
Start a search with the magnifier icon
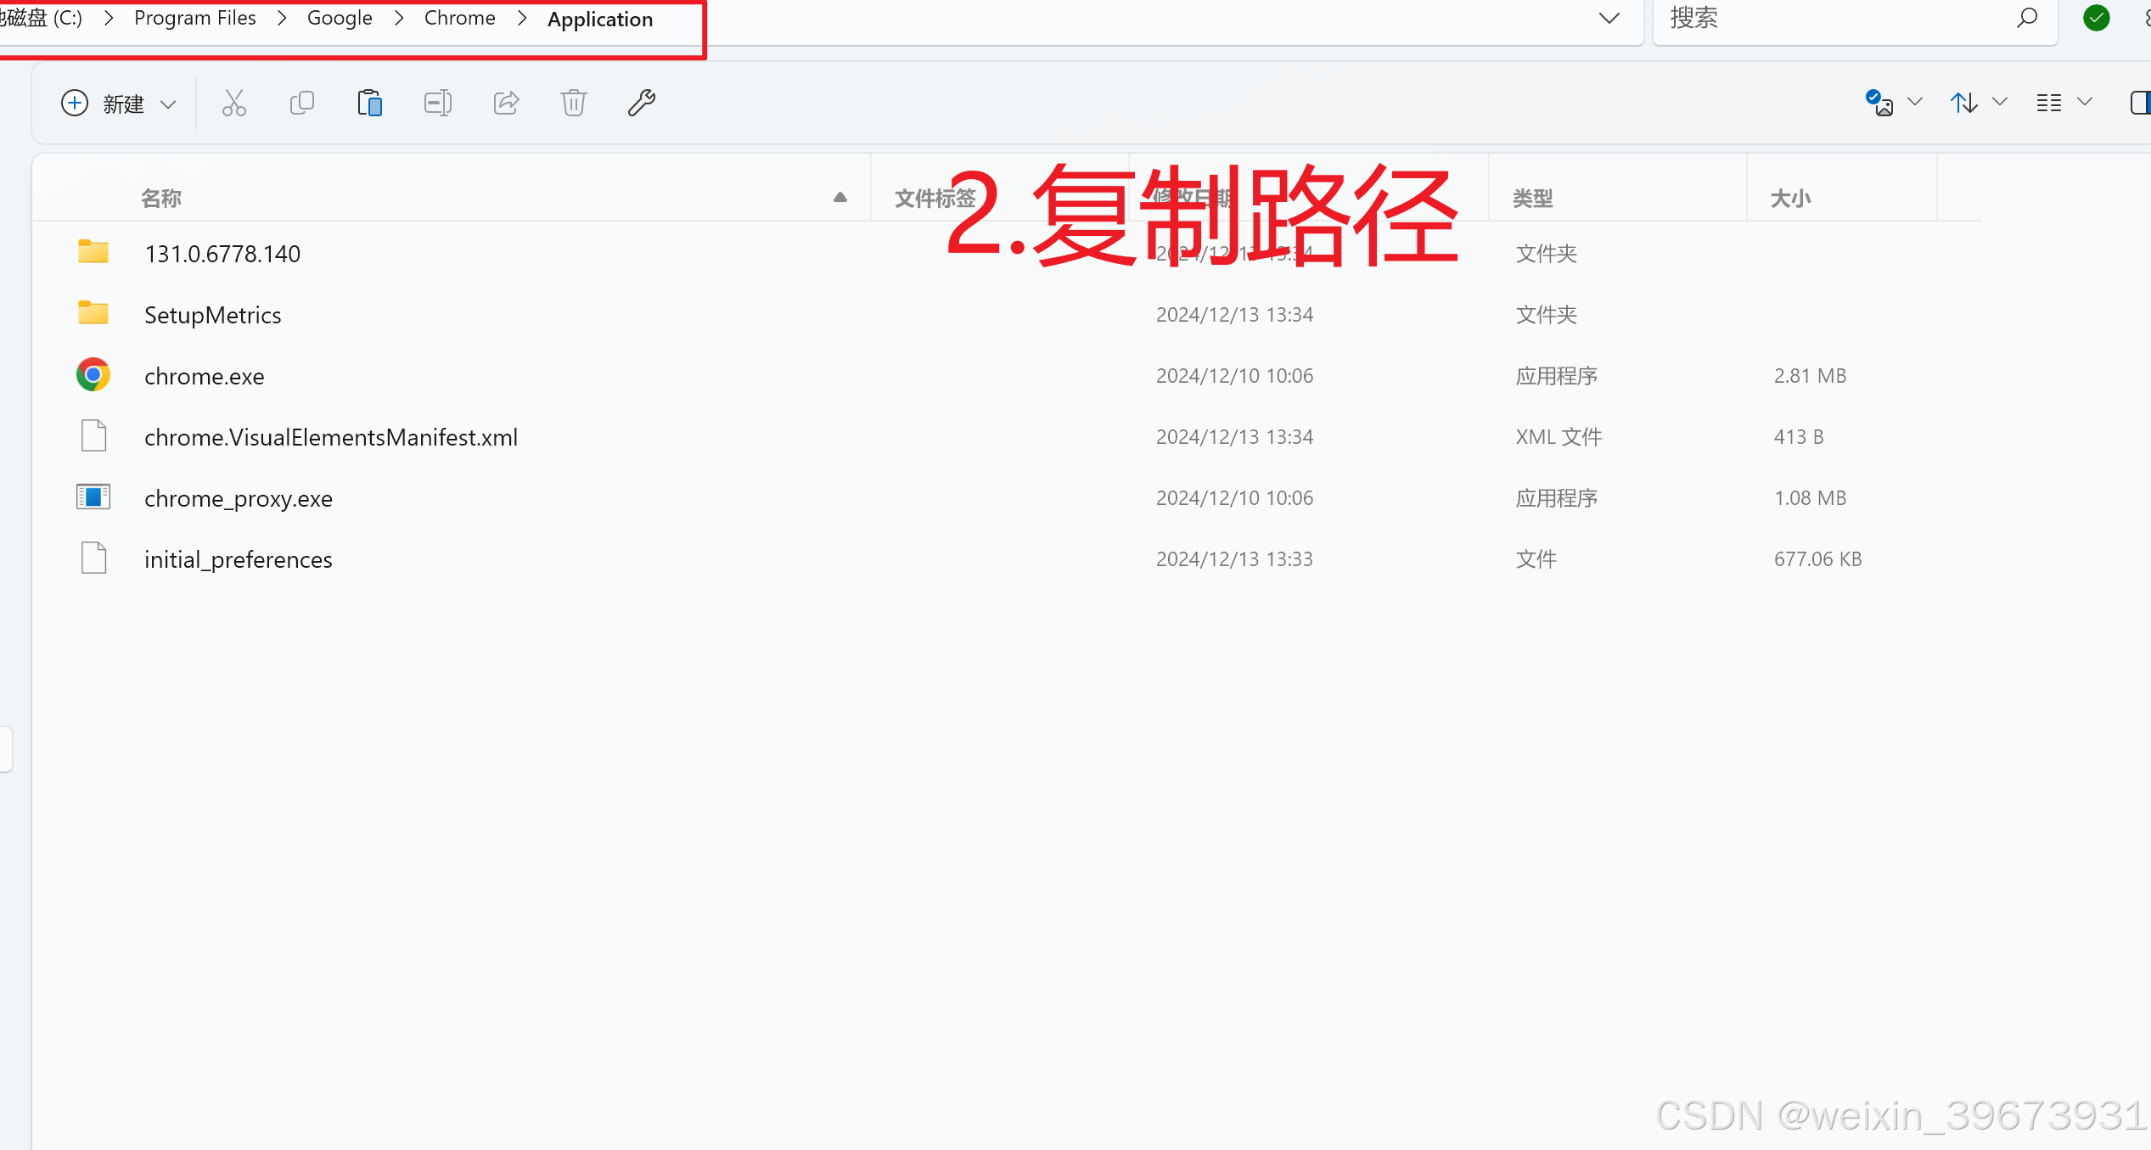coord(2027,18)
